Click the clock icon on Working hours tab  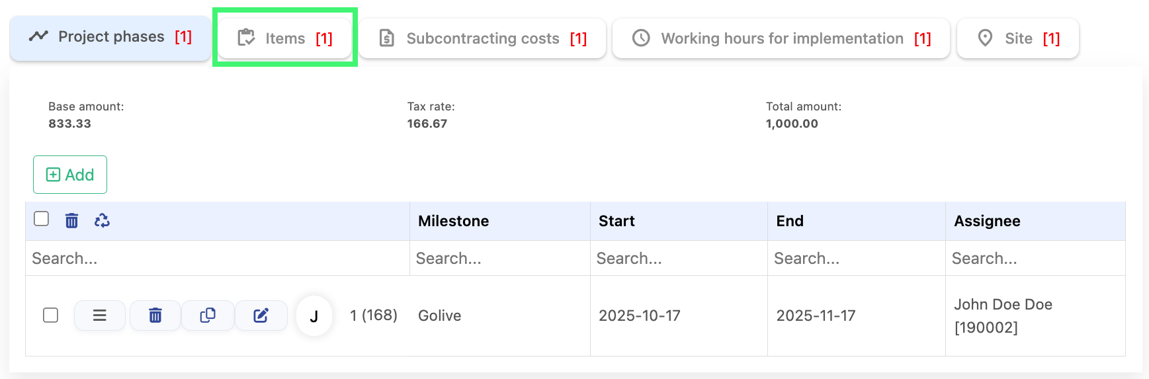(x=641, y=38)
